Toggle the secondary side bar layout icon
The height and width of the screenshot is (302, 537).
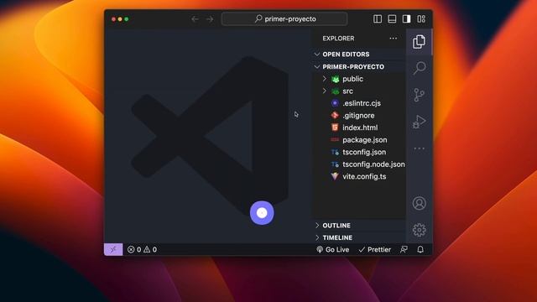point(406,18)
